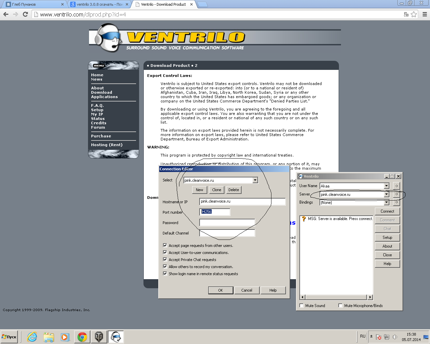Uncheck Accept Private Chat requests
Image resolution: width=430 pixels, height=344 pixels.
165,259
